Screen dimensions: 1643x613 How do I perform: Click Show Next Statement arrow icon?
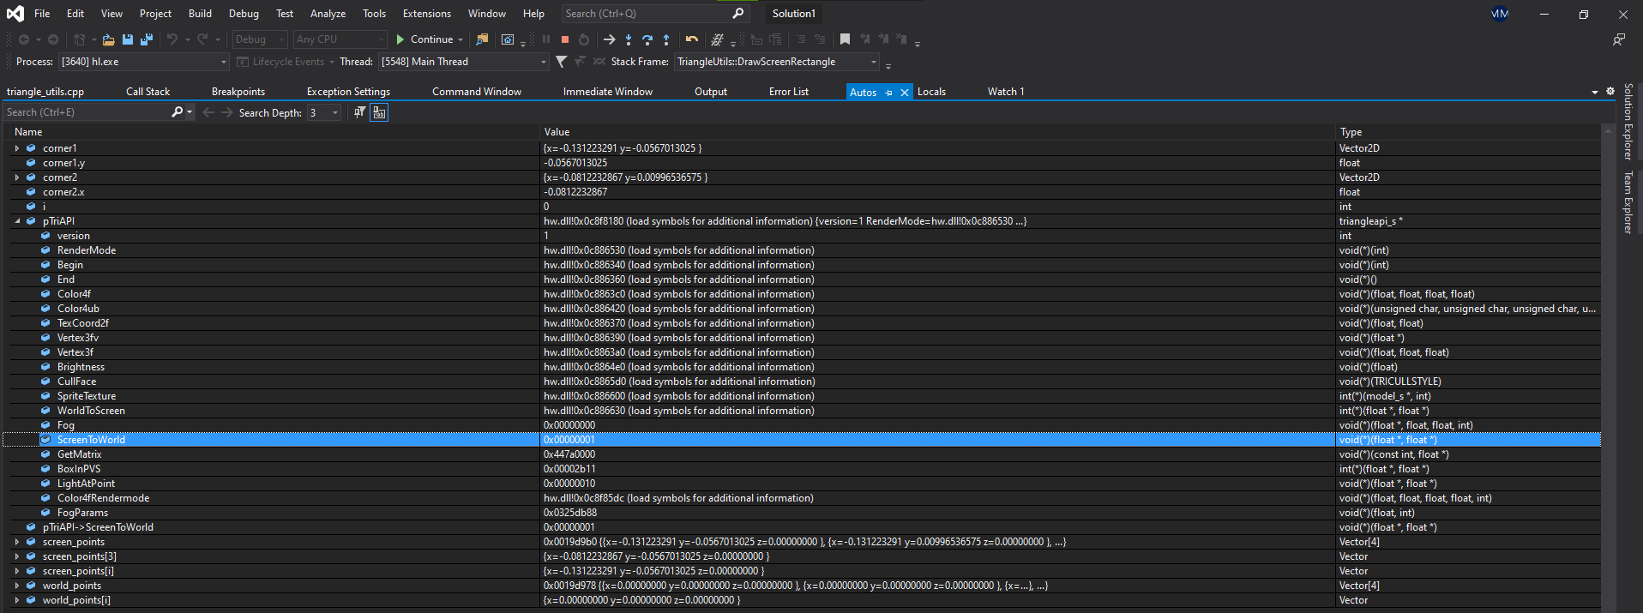[610, 39]
